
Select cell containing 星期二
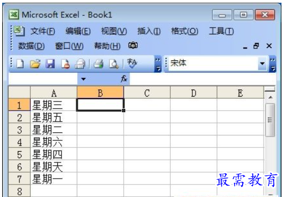tap(53, 129)
